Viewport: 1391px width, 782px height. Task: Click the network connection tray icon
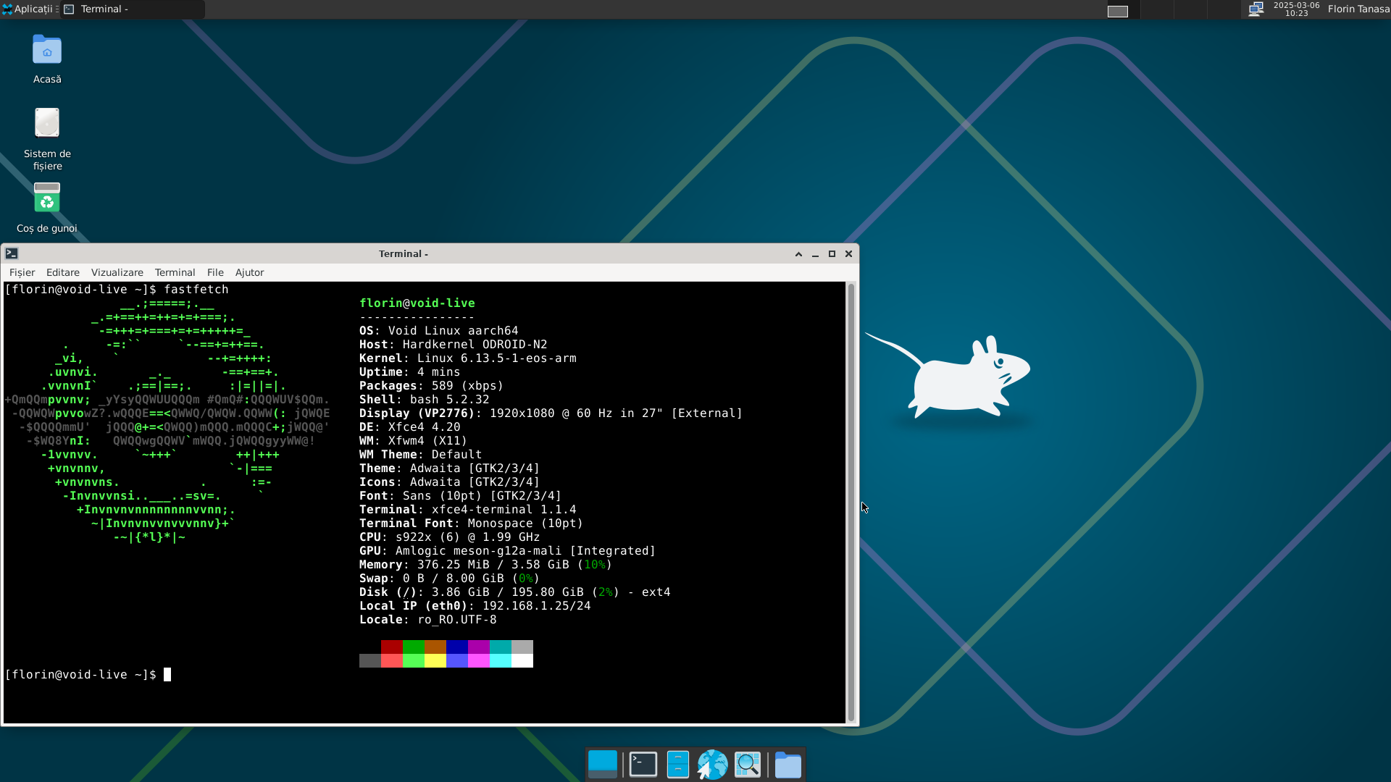tap(1256, 9)
